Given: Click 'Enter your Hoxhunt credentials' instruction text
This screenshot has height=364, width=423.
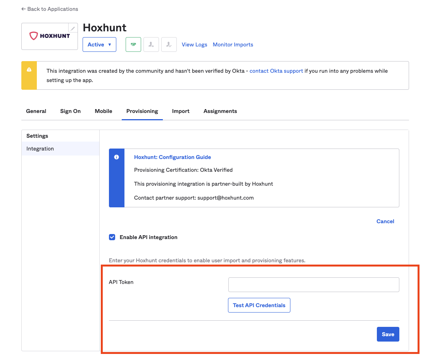Looking at the screenshot, I should pos(207,260).
